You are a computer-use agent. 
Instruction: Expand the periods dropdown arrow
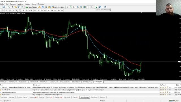(102, 7)
